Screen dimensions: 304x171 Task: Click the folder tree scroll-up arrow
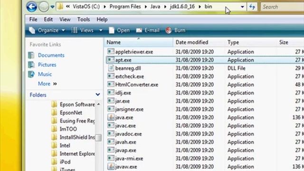click(98, 104)
